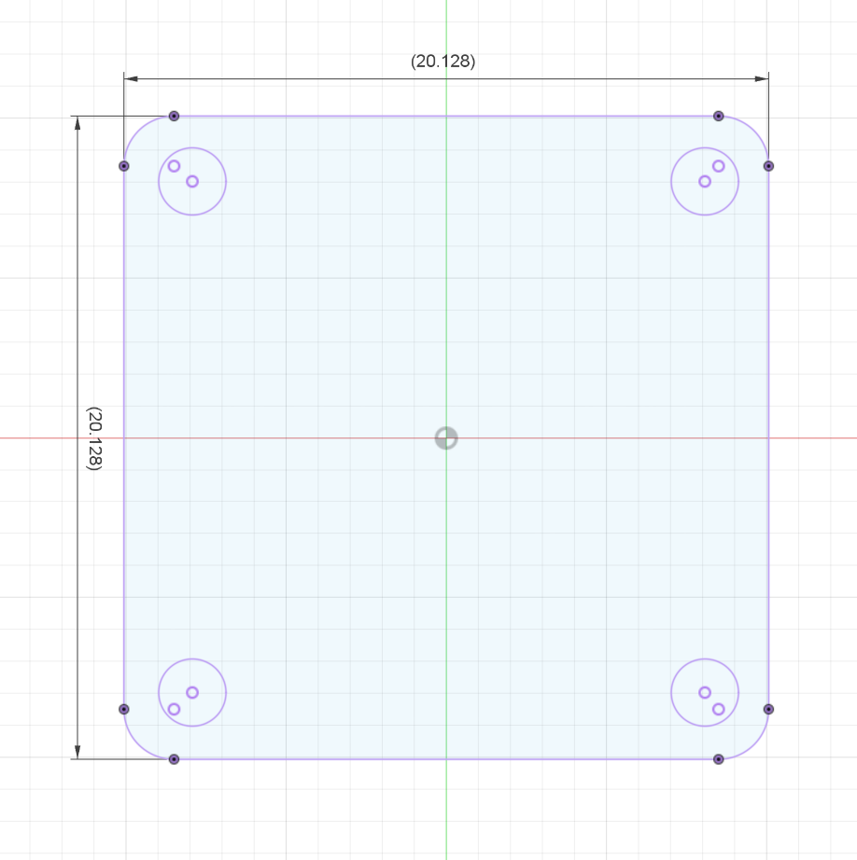Select the green vertical axis line

[x=446, y=280]
